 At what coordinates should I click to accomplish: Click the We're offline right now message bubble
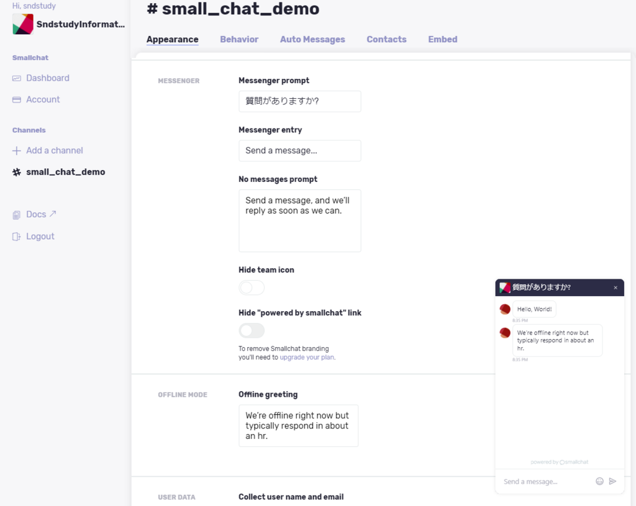(557, 341)
